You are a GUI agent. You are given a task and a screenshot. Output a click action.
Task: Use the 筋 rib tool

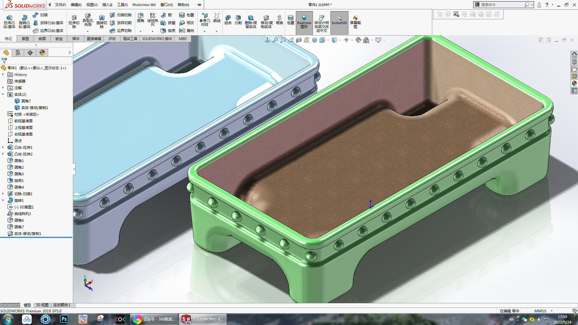click(167, 15)
